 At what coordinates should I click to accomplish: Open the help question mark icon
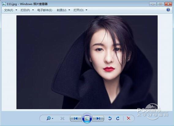(x=168, y=10)
